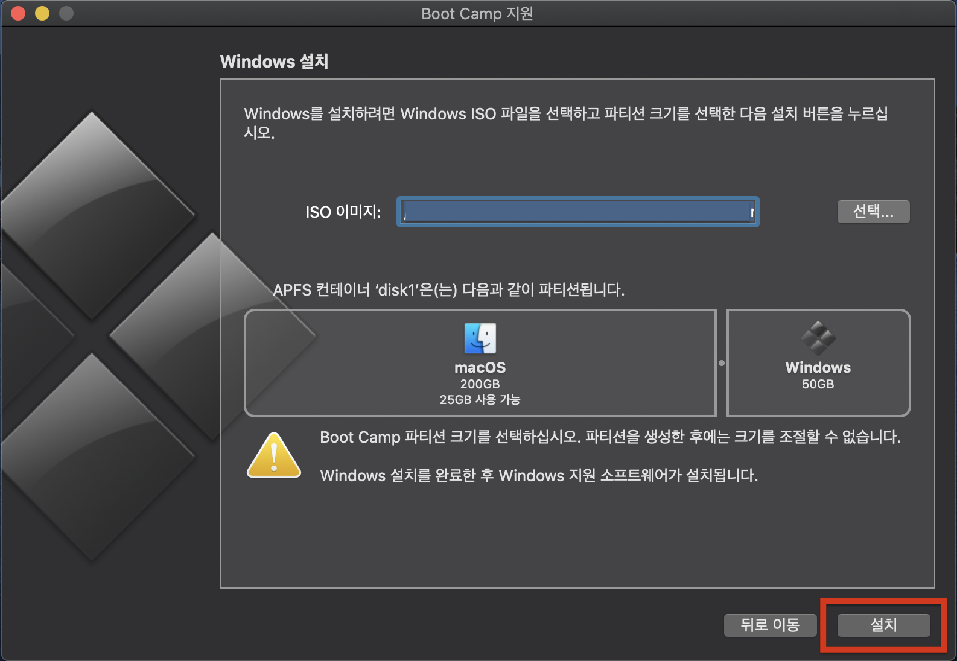Click the macOS 200GB partition box
The image size is (957, 661).
[x=480, y=363]
